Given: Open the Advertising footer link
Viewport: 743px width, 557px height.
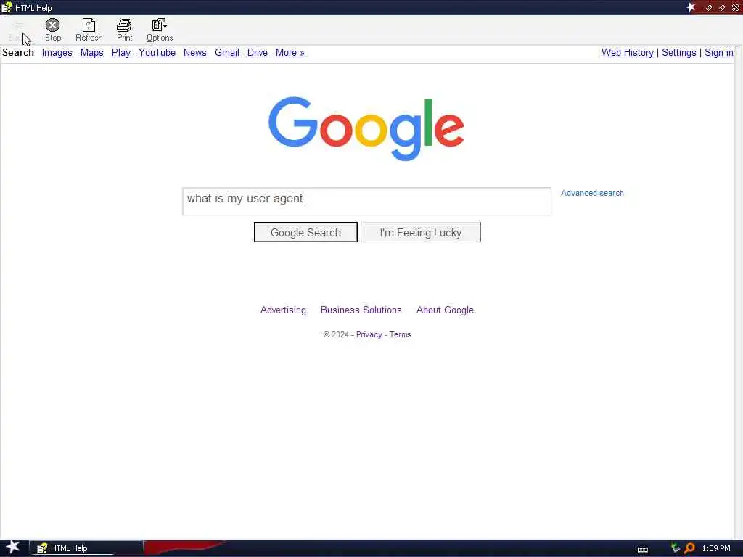Looking at the screenshot, I should [283, 310].
